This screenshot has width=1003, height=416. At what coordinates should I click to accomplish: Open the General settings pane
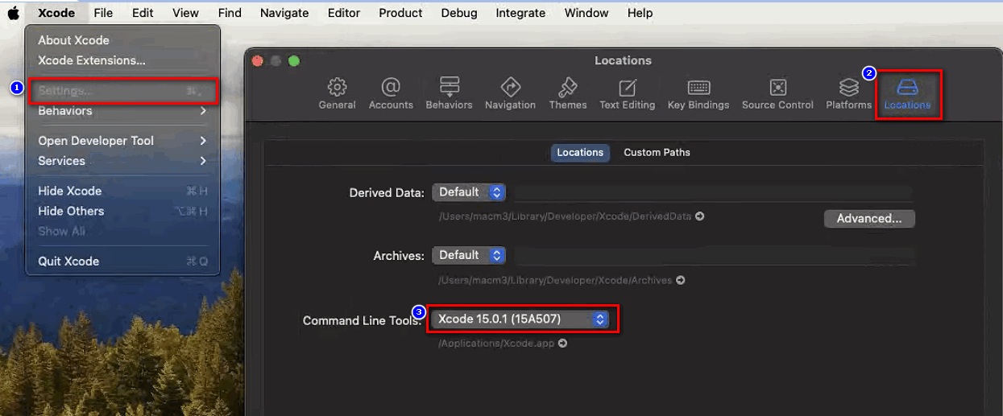[x=337, y=94]
